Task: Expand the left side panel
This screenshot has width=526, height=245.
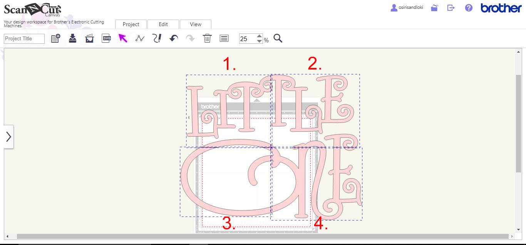Action: pos(8,136)
